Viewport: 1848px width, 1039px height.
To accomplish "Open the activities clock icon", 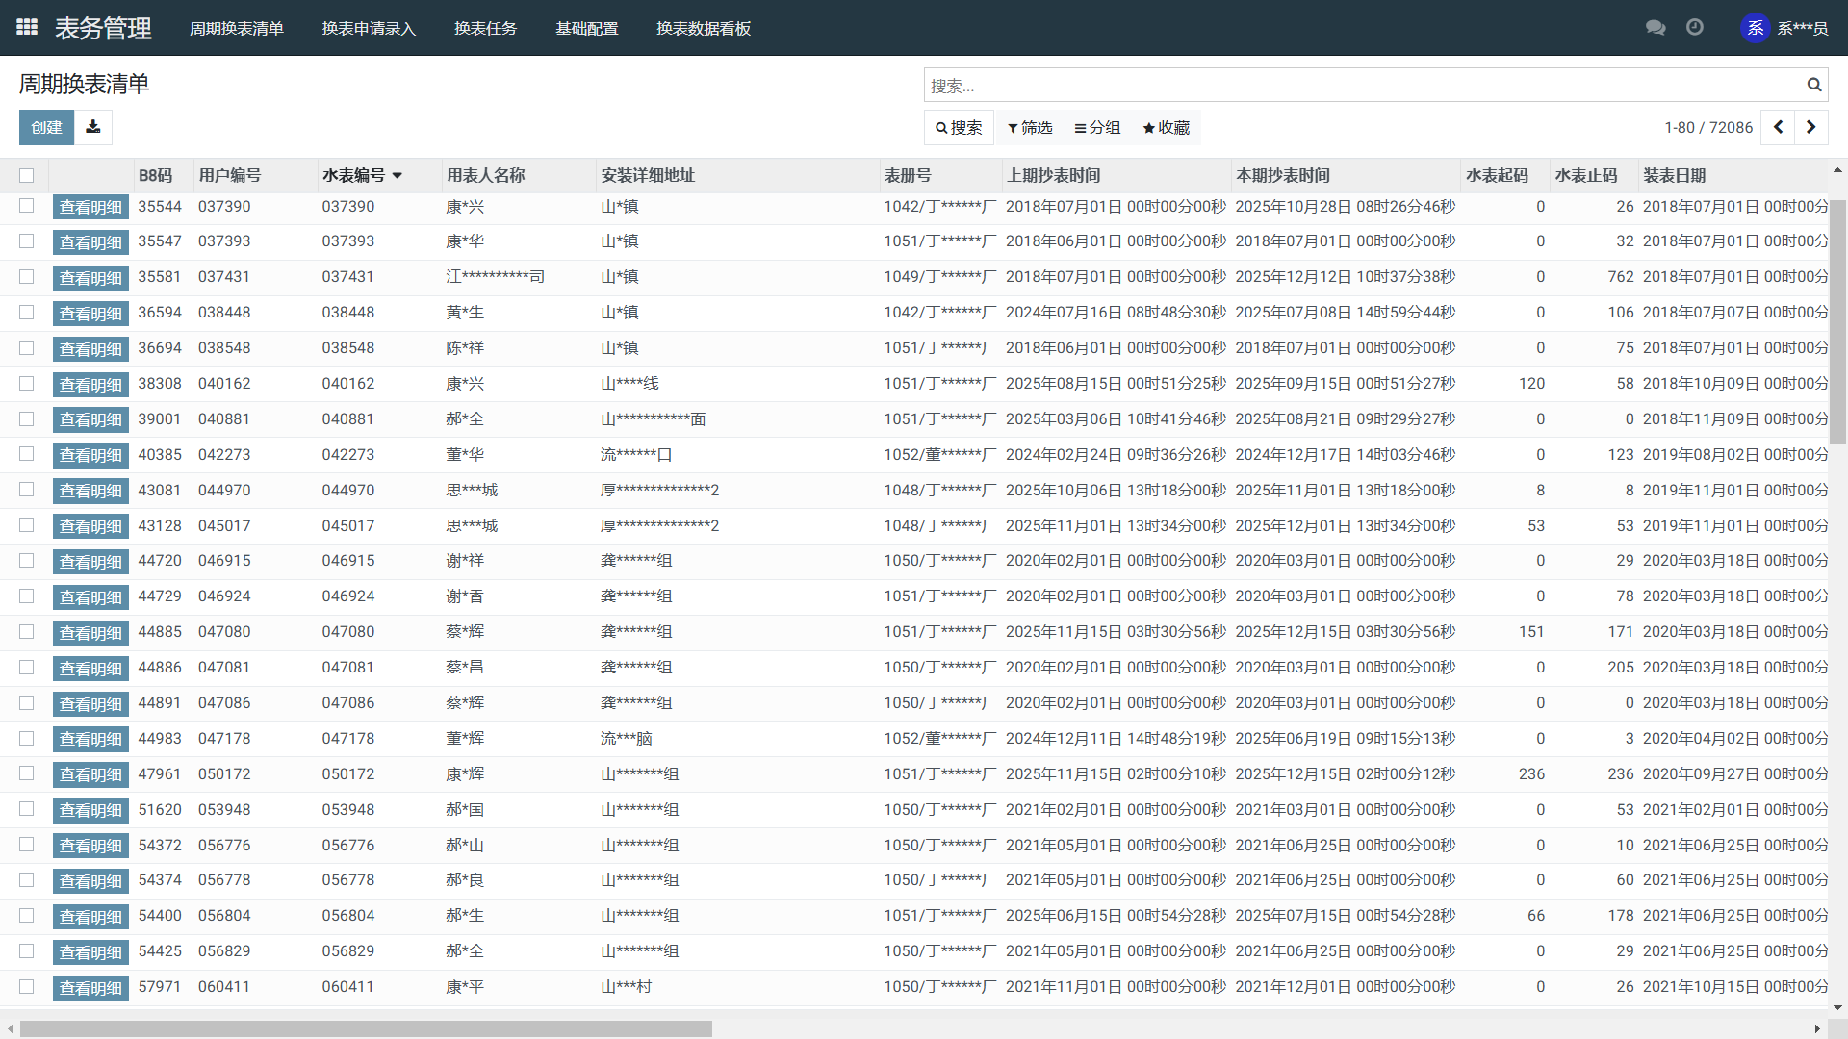I will pos(1694,28).
